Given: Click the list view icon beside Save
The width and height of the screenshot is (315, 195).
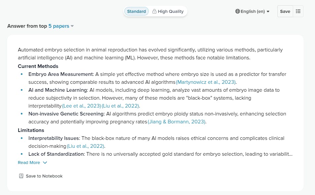Looking at the screenshot, I should pos(298,11).
